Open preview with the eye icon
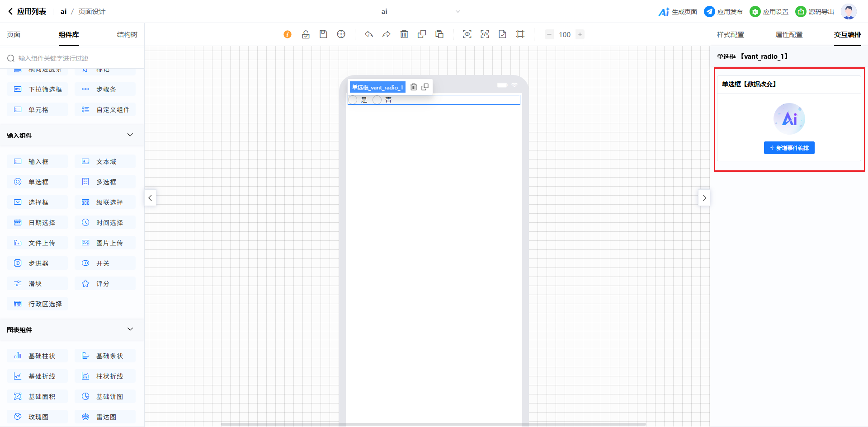868x427 pixels. coord(467,34)
